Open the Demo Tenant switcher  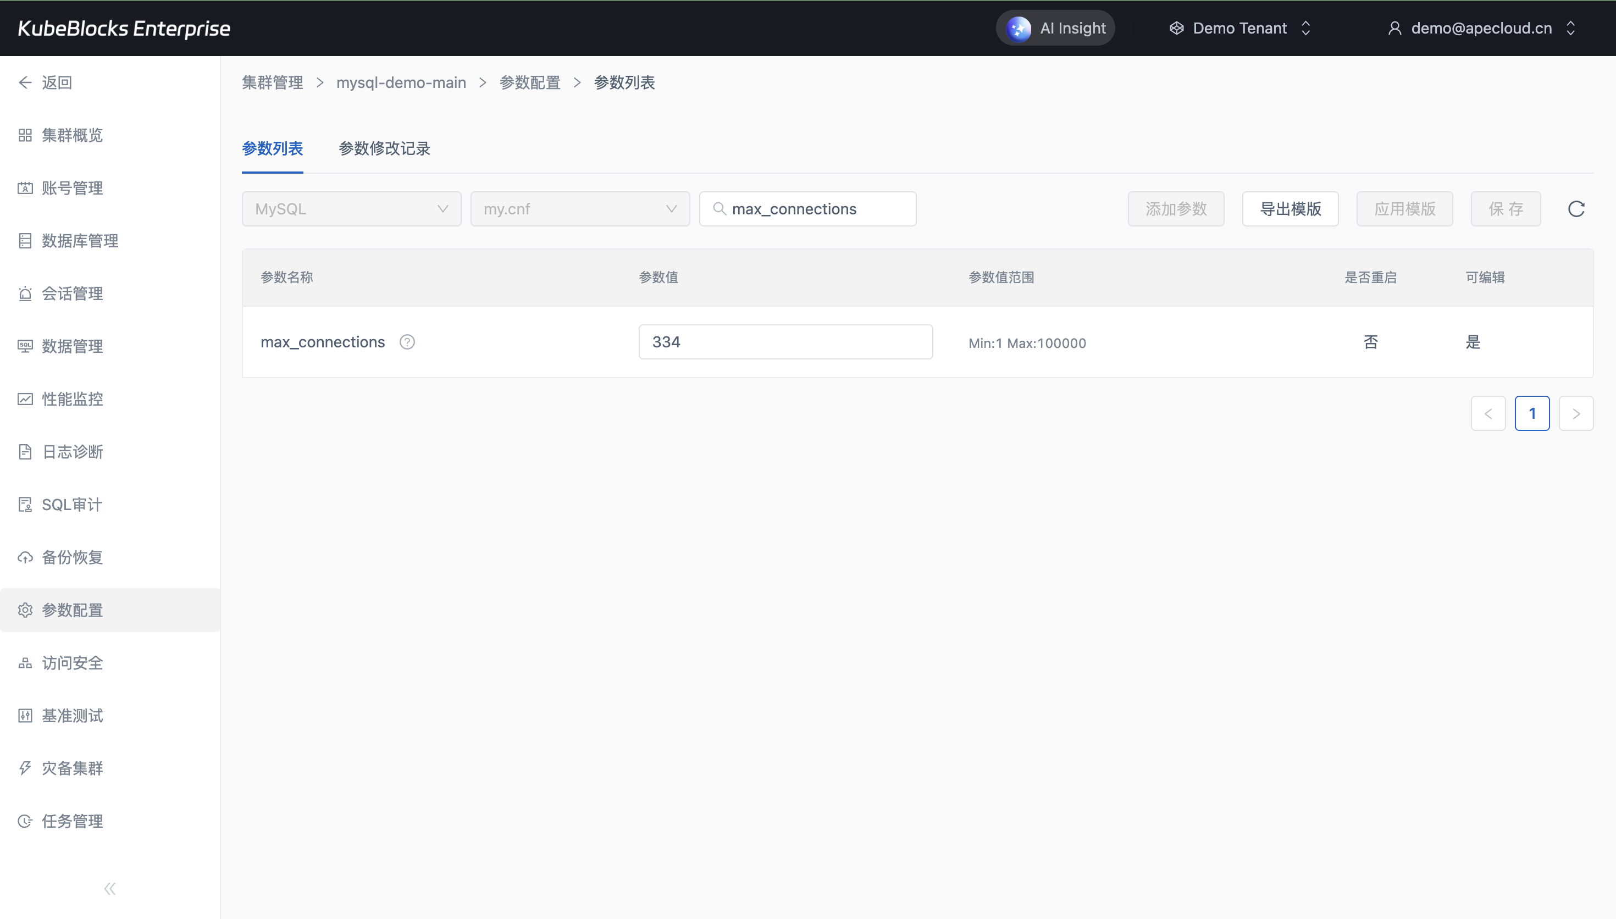[x=1240, y=29]
